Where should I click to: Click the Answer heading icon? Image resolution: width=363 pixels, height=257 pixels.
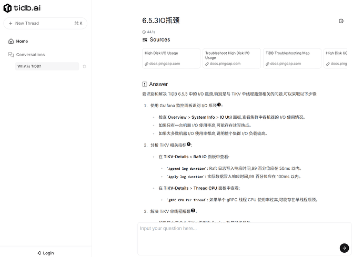tap(145, 84)
